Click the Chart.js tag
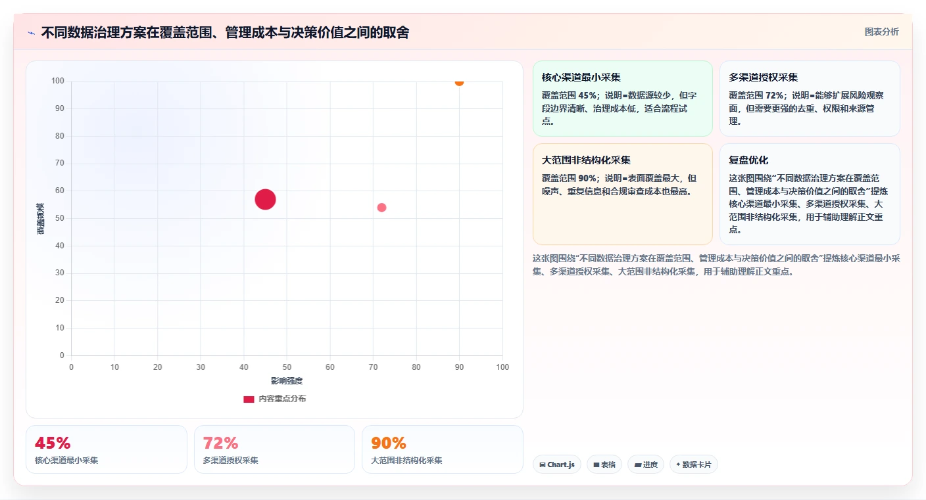Viewport: 926px width, 500px height. [x=557, y=465]
